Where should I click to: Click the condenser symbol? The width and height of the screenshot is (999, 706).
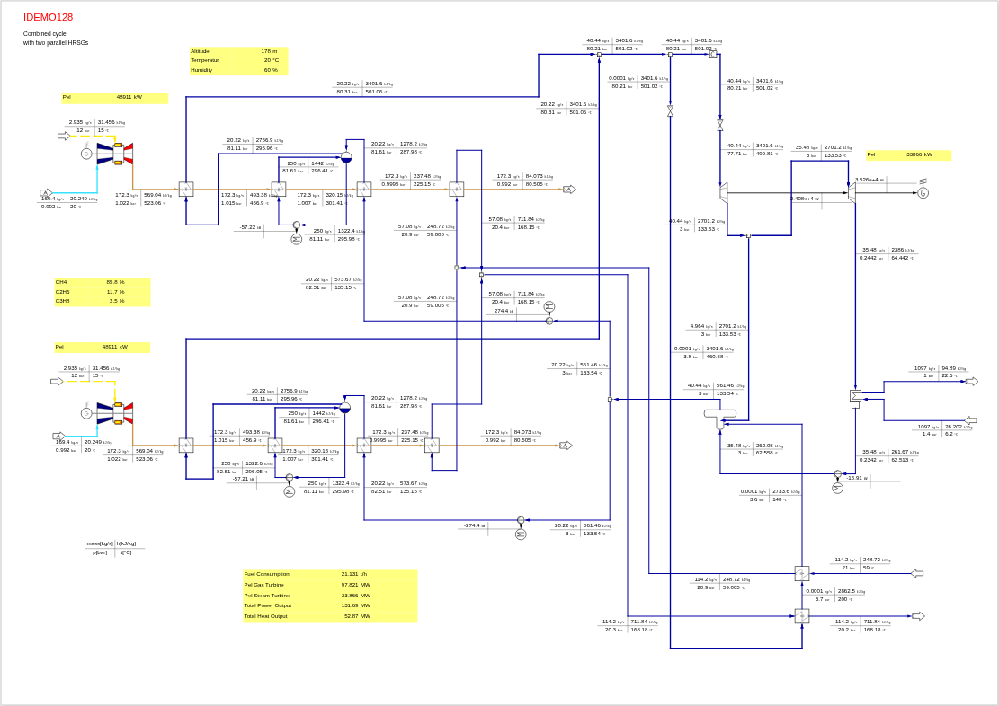click(x=855, y=396)
